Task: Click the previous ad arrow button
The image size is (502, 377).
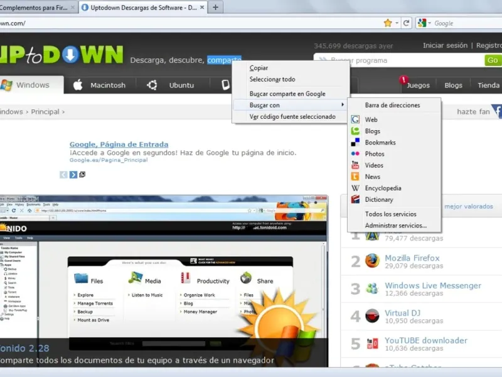Action: (x=63, y=175)
